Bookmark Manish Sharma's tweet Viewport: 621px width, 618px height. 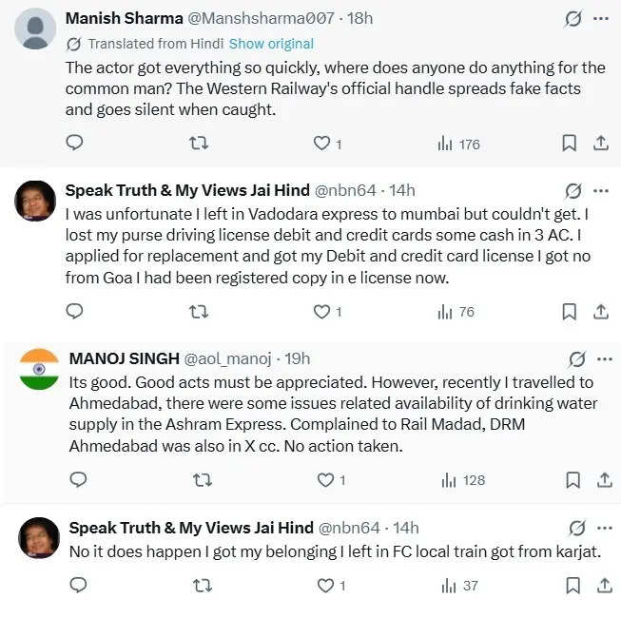[x=569, y=144]
